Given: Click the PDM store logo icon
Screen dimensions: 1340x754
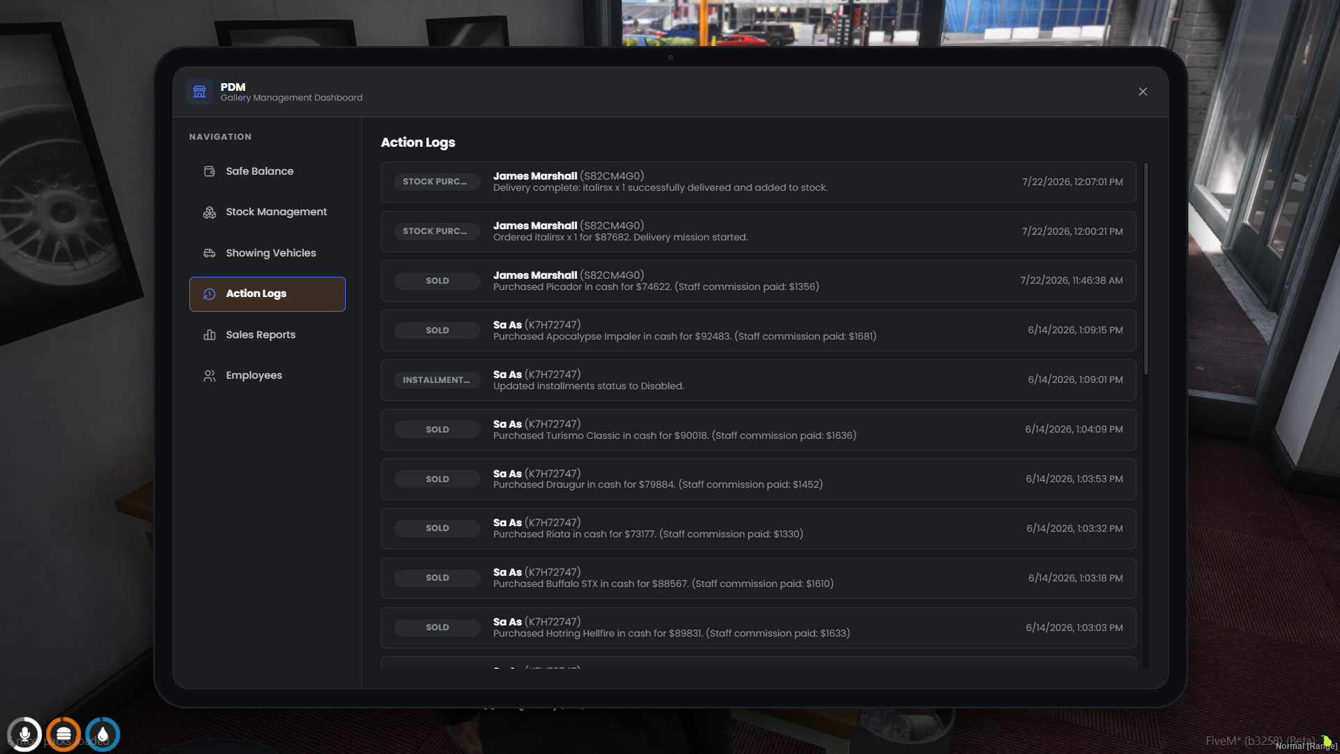Looking at the screenshot, I should point(199,92).
